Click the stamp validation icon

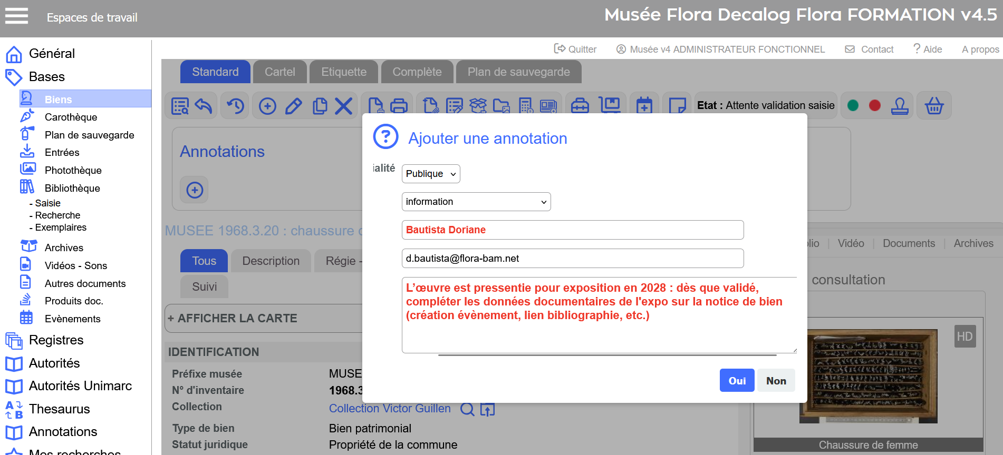(900, 106)
